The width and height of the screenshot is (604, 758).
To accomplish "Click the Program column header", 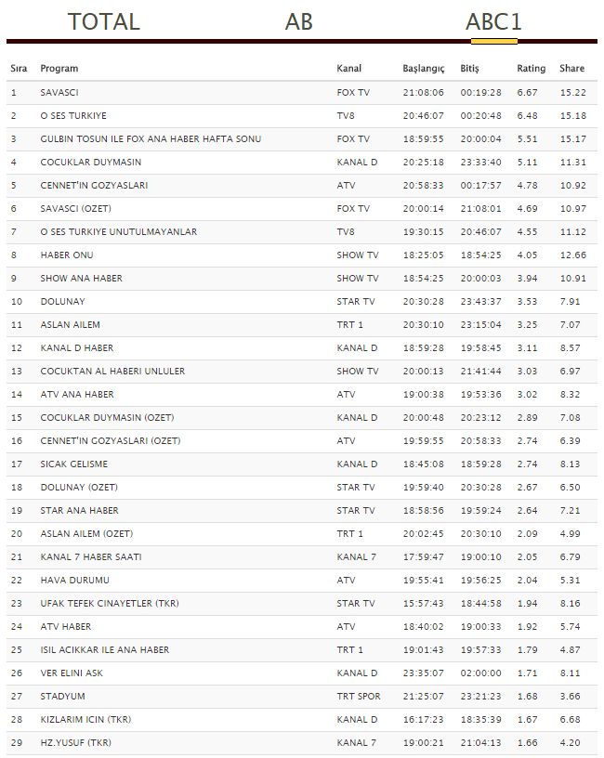I will (59, 69).
